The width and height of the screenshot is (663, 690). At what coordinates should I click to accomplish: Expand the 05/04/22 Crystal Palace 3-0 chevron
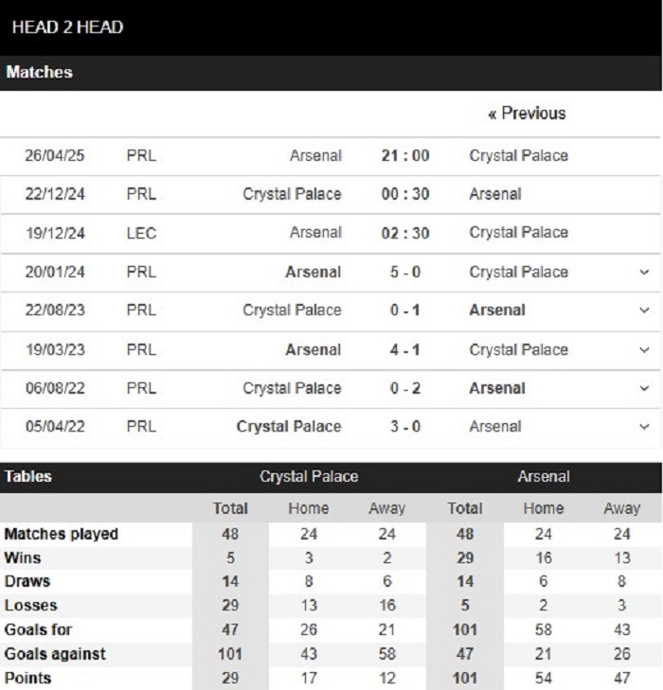(x=644, y=427)
